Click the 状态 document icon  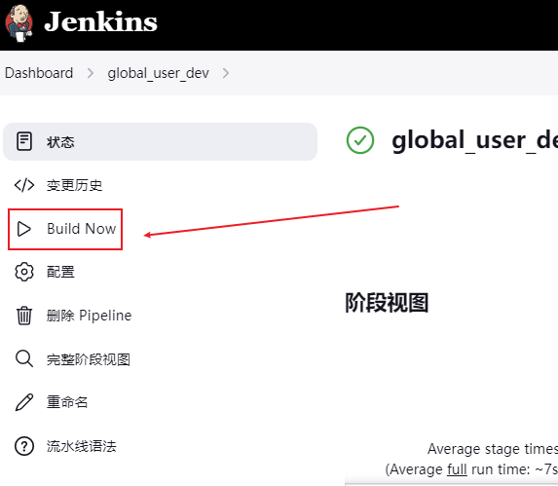(24, 141)
